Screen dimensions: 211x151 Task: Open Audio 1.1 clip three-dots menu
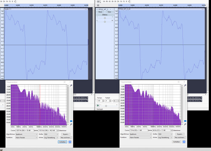[86, 9]
